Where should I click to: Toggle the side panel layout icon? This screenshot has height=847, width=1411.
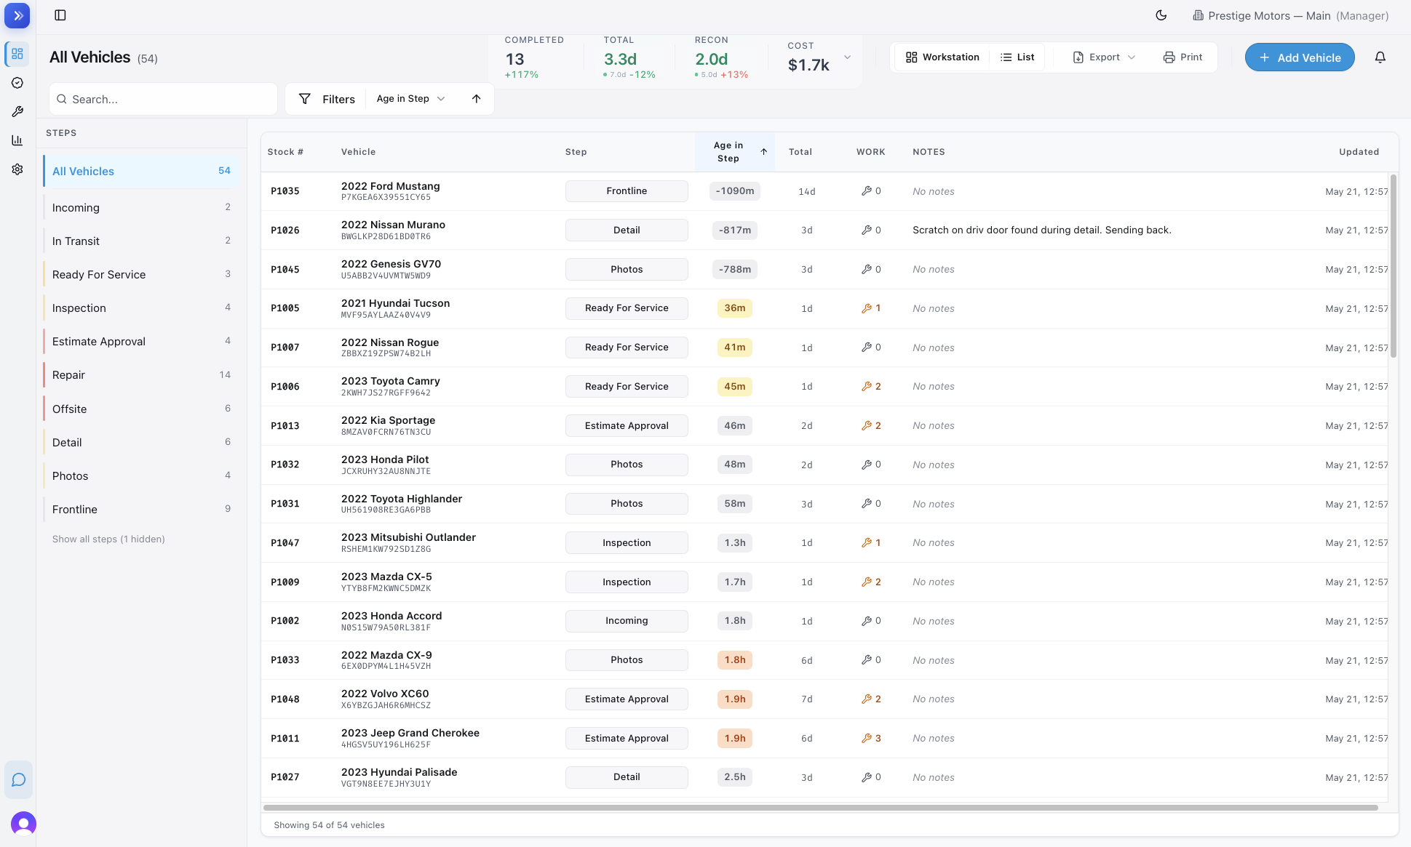pos(60,15)
